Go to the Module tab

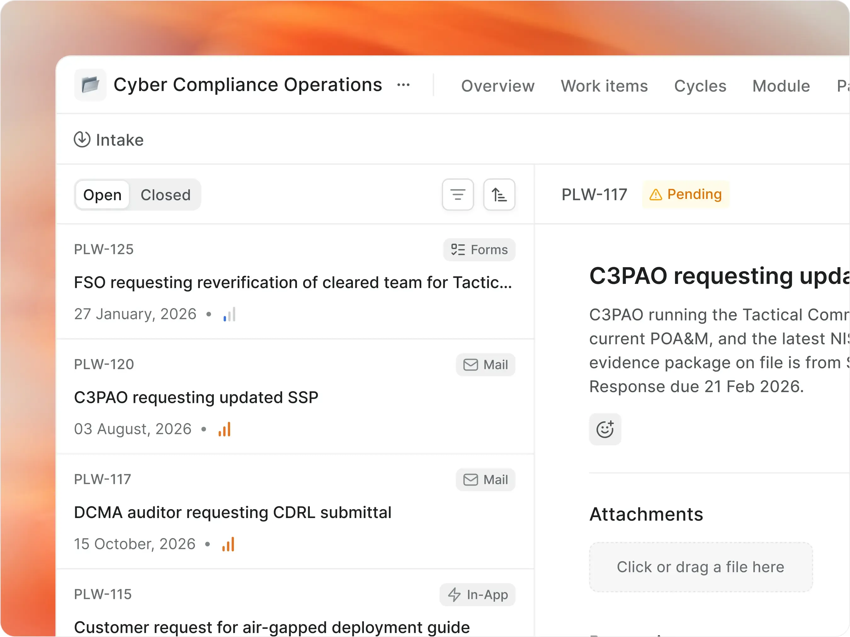click(x=781, y=86)
